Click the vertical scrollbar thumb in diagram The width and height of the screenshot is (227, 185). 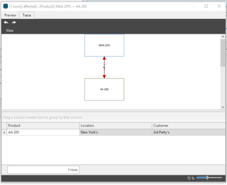coord(223,53)
